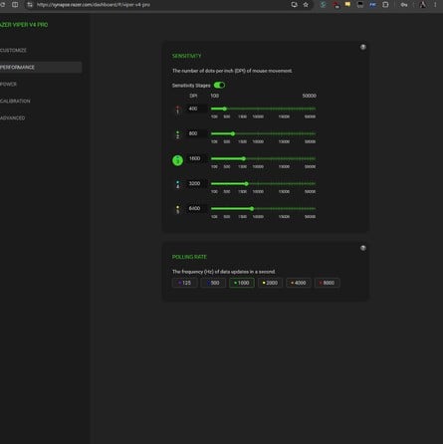Open the Sensitivity panel help icon
Screen dimensions: 443x444
tap(363, 47)
